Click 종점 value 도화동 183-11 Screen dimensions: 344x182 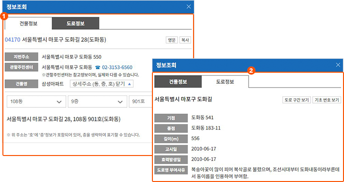point(206,128)
